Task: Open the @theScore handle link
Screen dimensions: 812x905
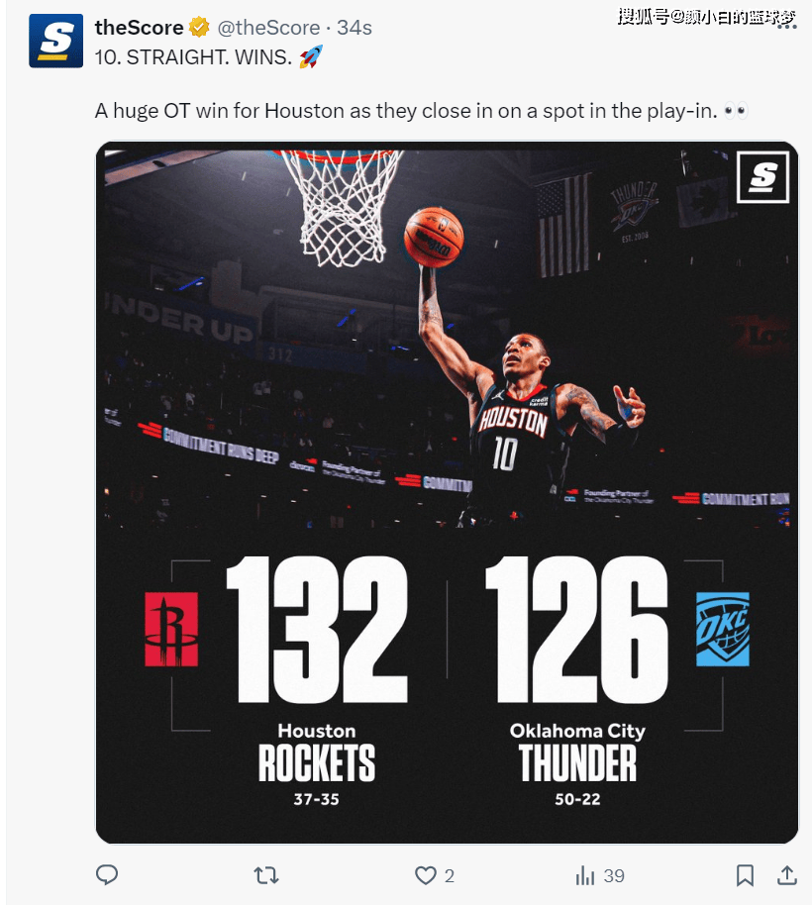Action: [268, 27]
